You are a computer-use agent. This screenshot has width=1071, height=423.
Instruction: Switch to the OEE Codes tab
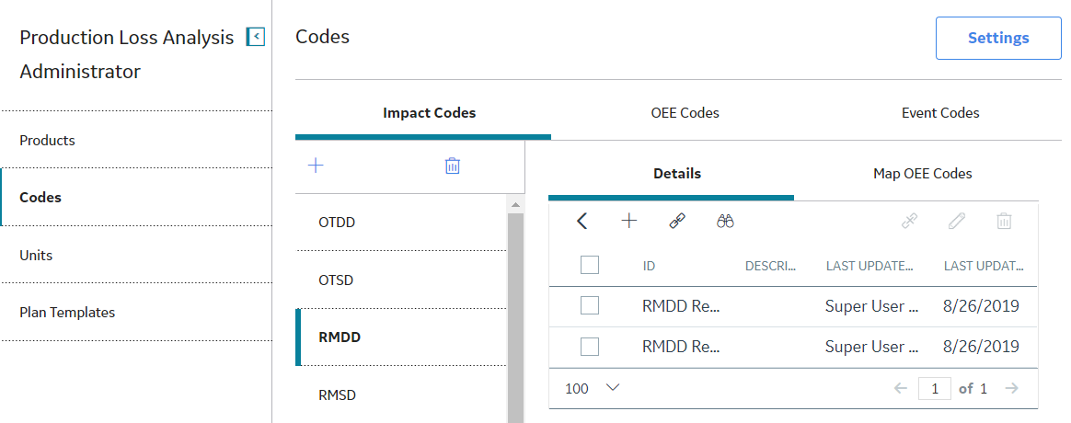685,113
